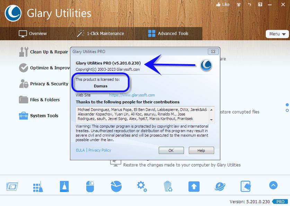Image resolution: width=290 pixels, height=206 pixels.
Task: Select the second page indicator dot
Action: 287,110
